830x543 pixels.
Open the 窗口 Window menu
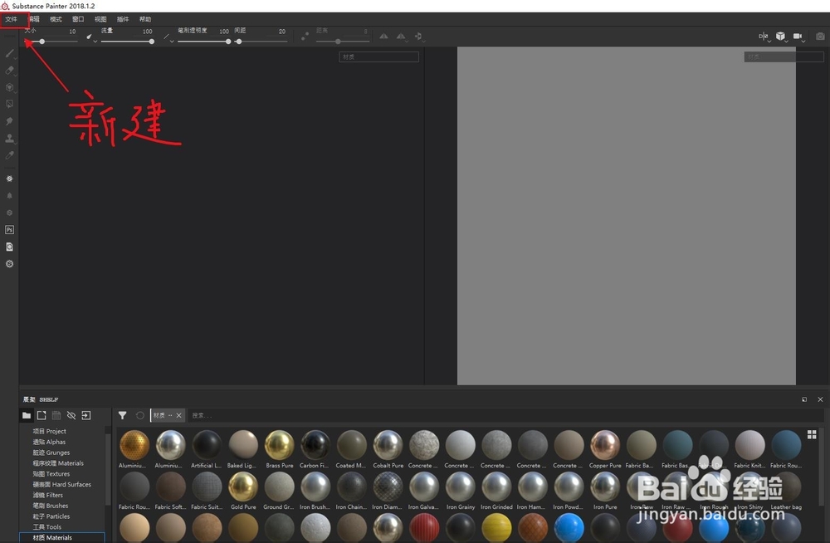click(x=78, y=19)
